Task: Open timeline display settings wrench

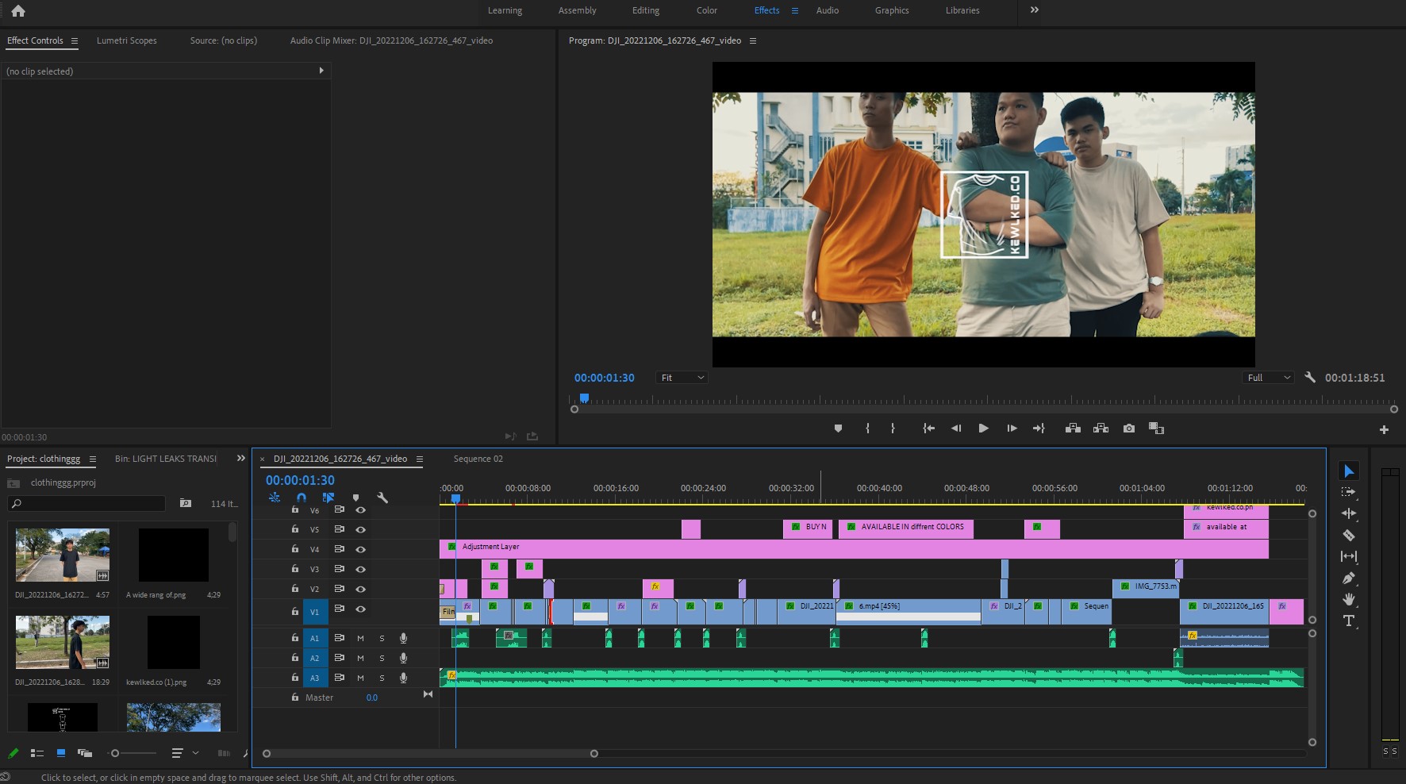Action: click(x=382, y=498)
